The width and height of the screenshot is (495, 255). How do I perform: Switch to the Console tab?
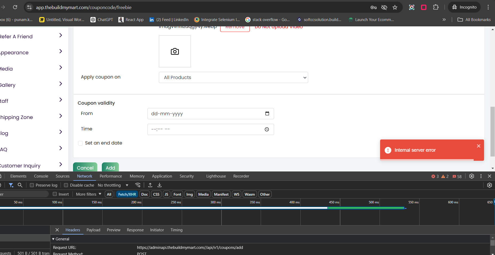coord(41,176)
